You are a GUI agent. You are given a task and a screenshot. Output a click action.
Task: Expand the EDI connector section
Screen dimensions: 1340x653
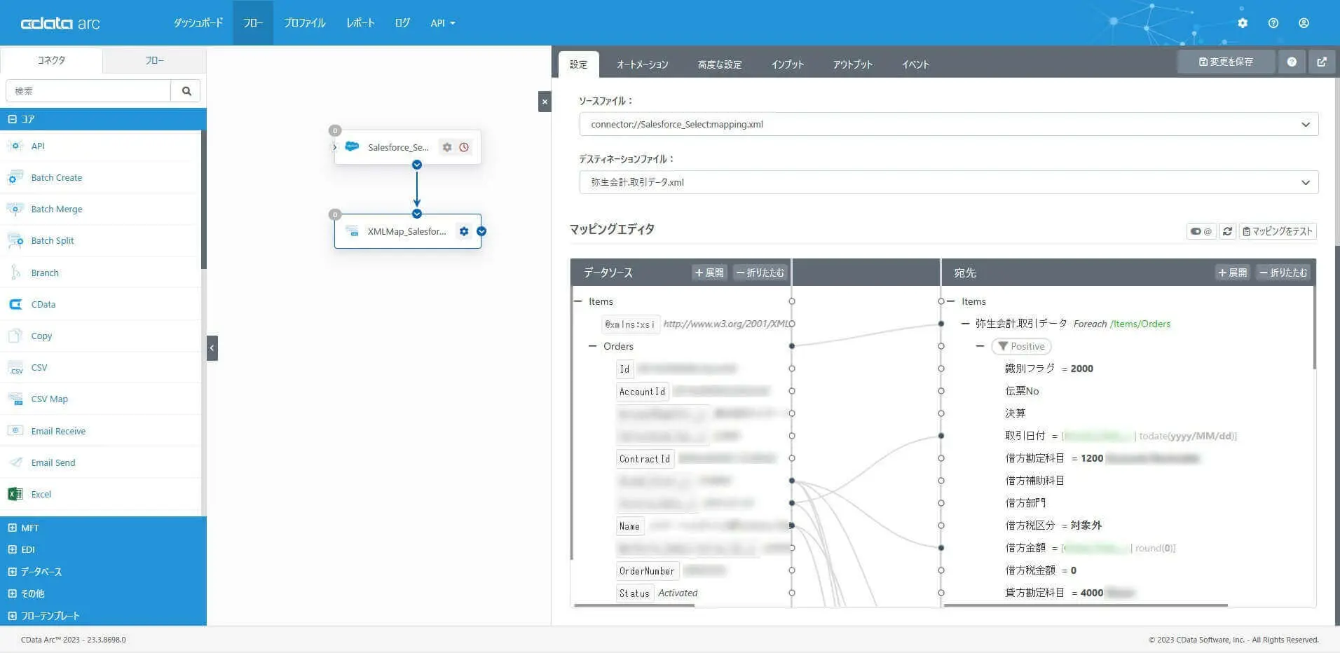pyautogui.click(x=13, y=549)
